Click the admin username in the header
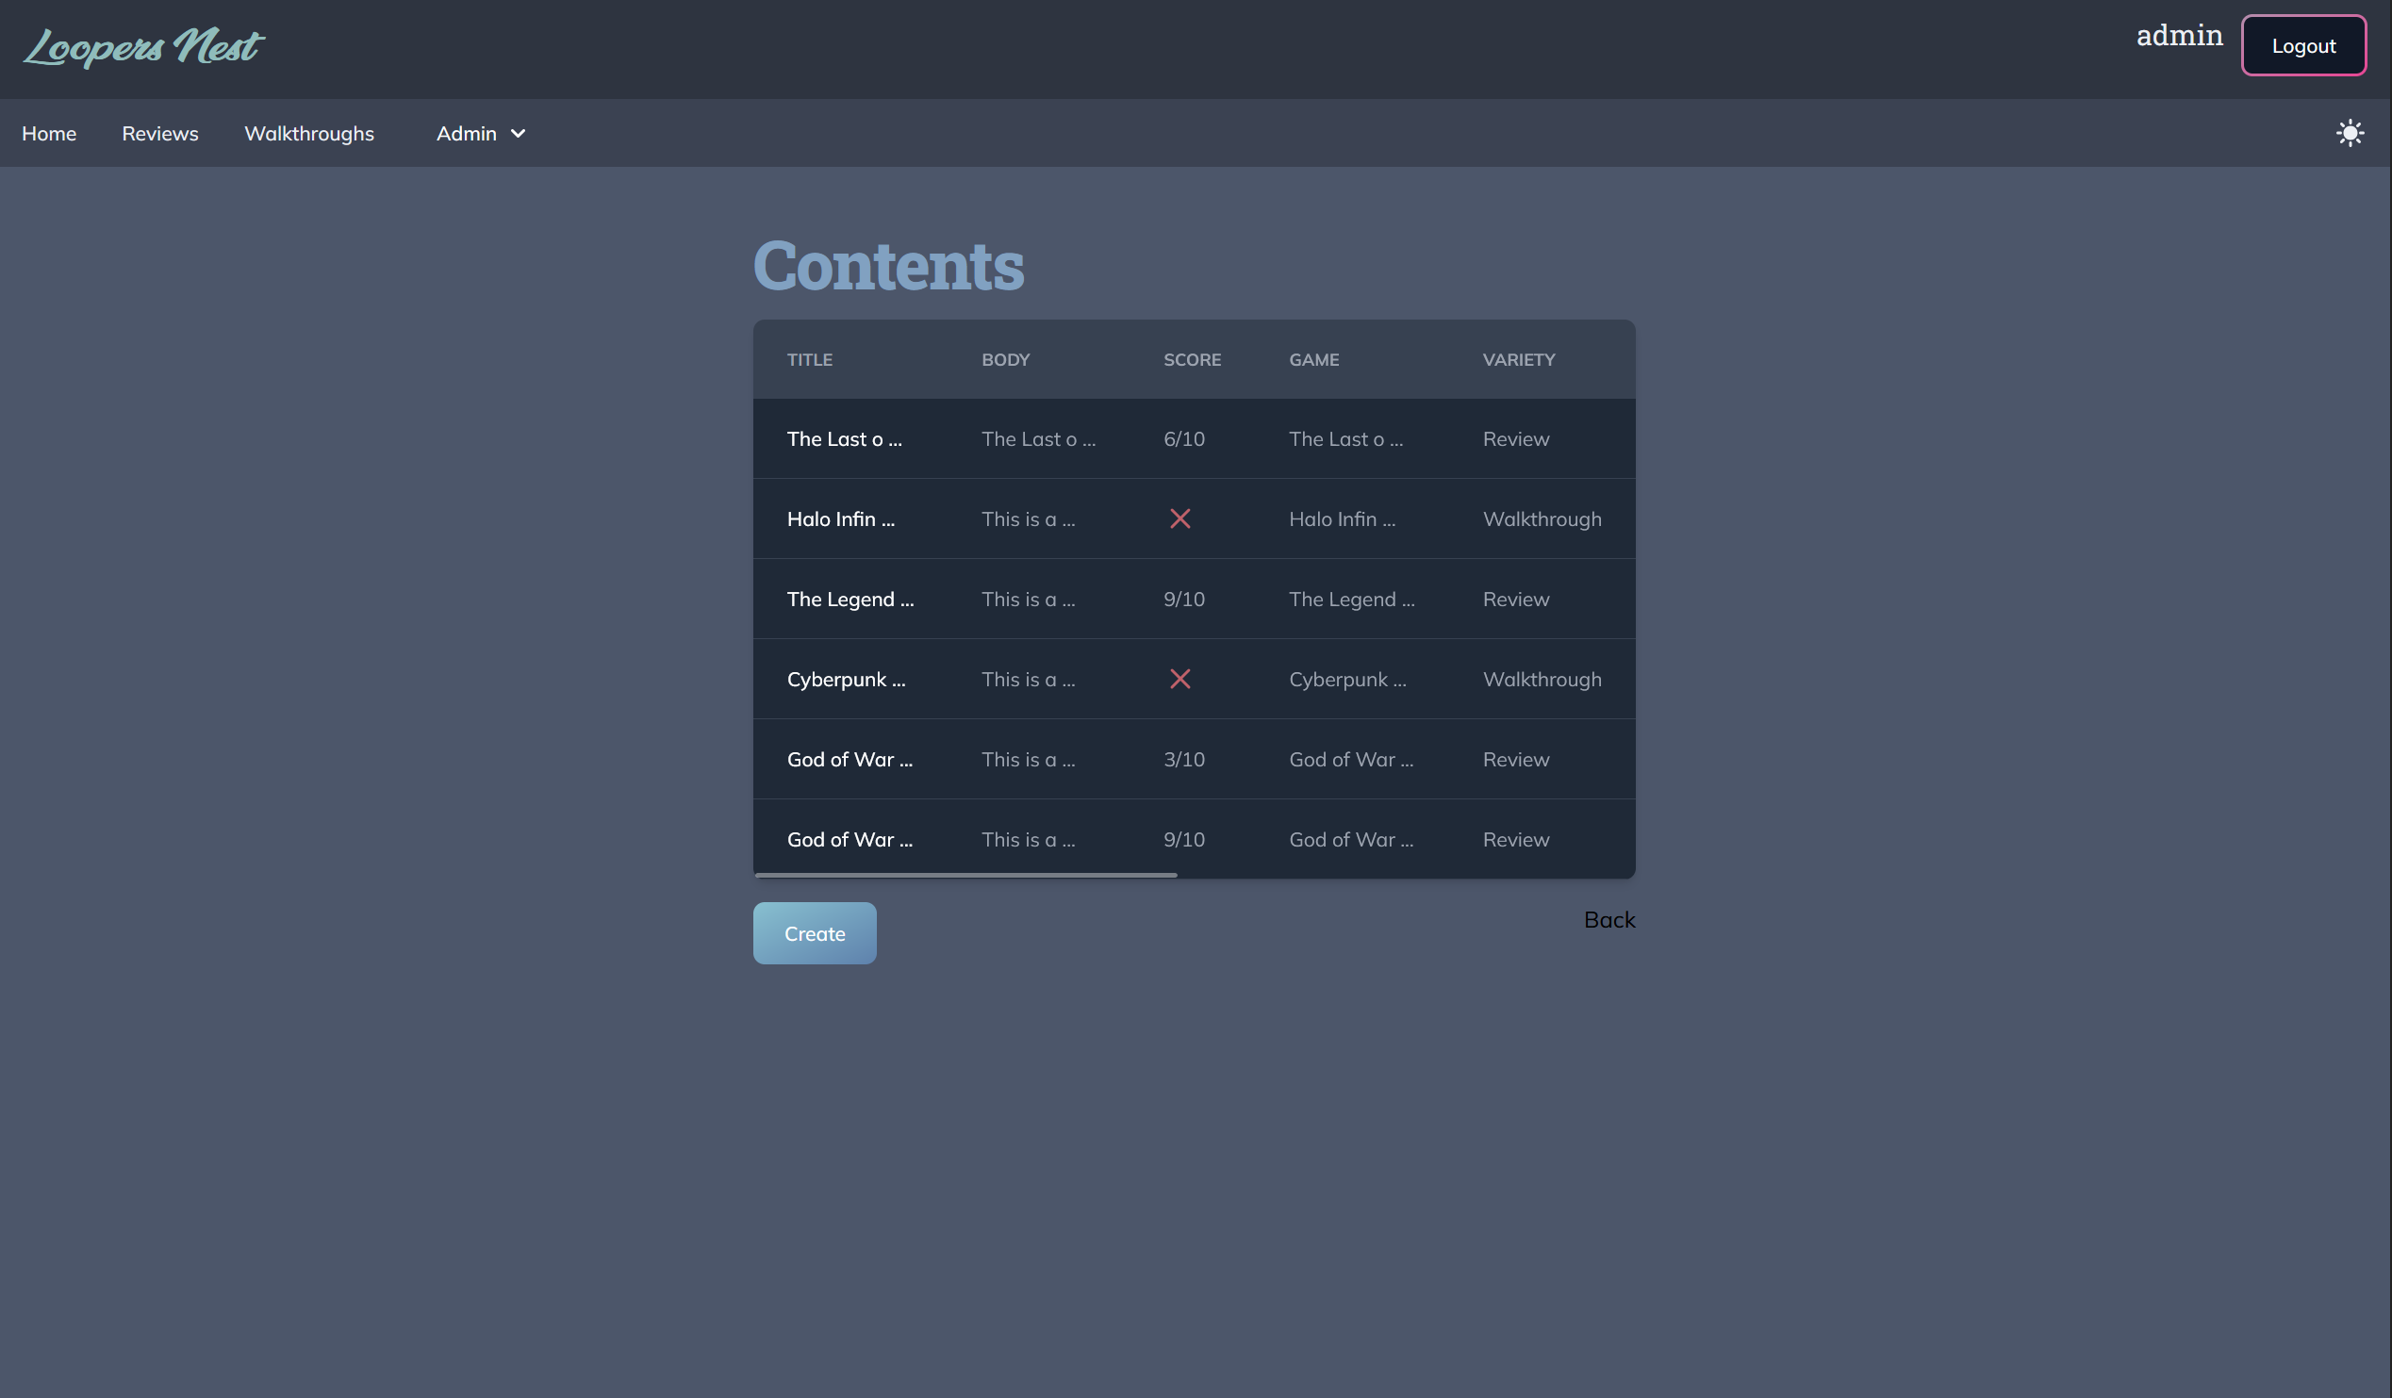Screen dimensions: 2392x1398 click(x=2179, y=35)
